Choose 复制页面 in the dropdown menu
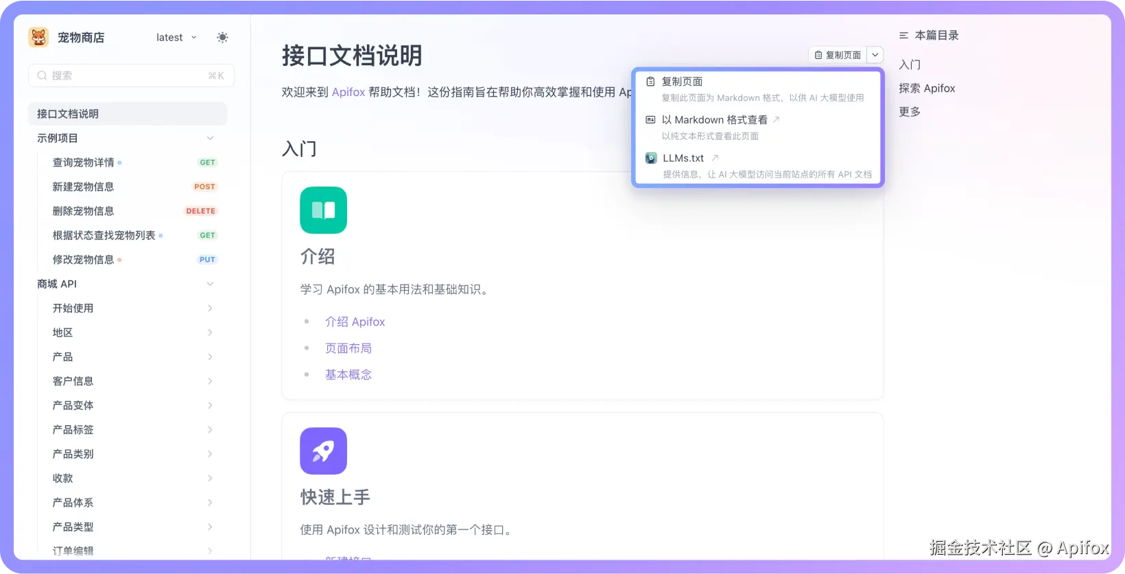 [757, 89]
